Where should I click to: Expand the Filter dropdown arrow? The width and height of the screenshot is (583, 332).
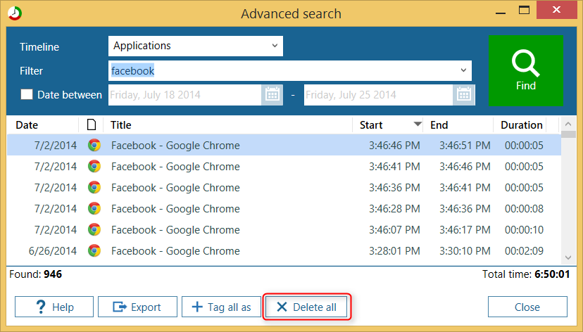pos(463,70)
